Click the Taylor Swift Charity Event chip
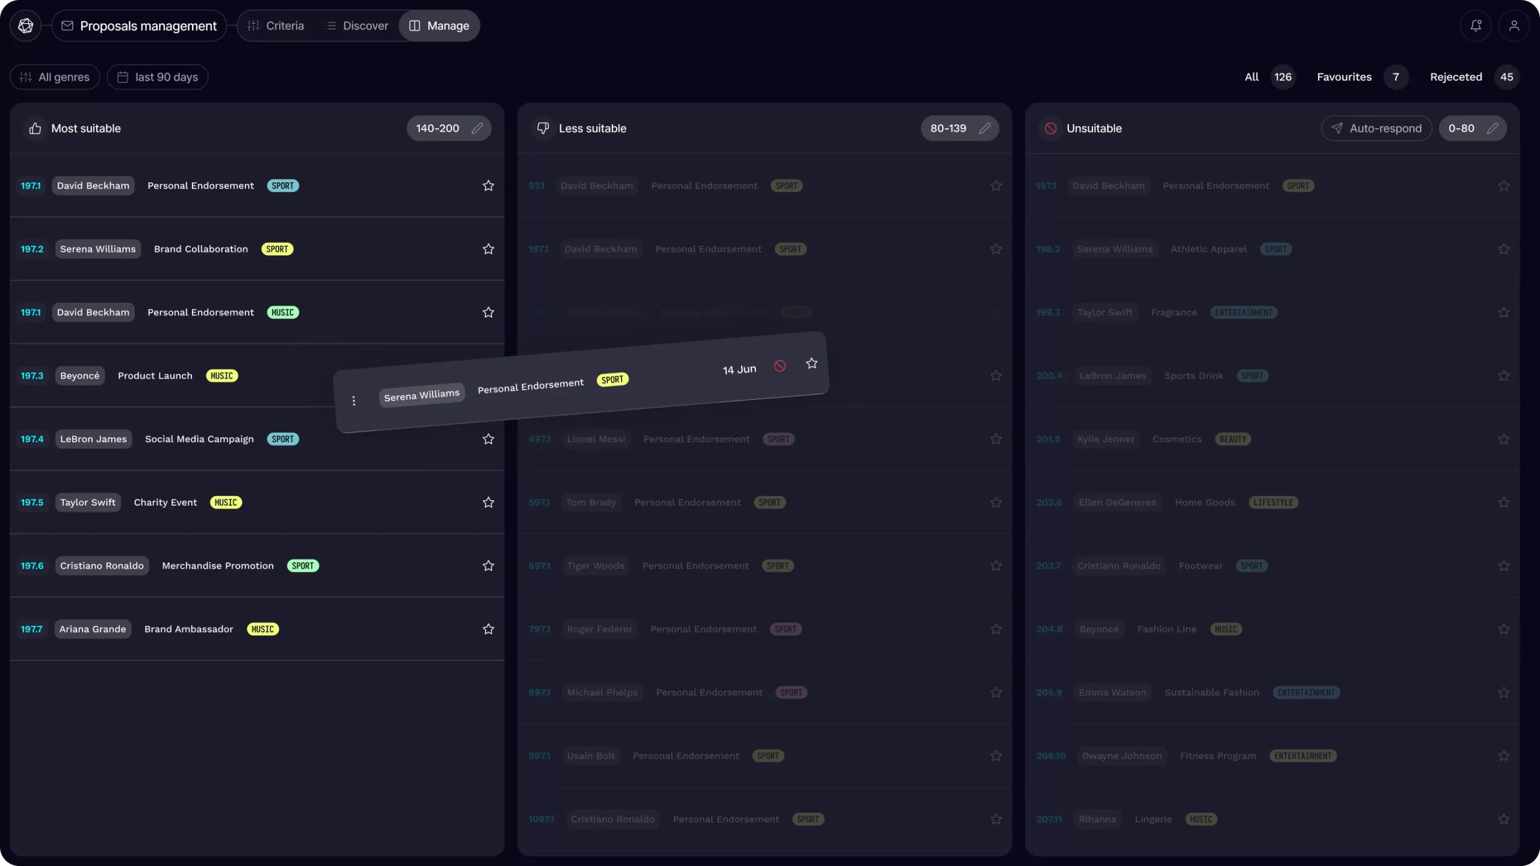 click(88, 502)
